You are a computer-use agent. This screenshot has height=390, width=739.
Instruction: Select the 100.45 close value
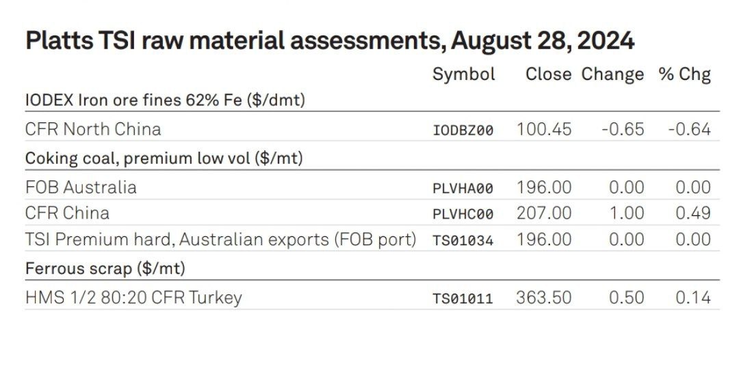click(544, 129)
